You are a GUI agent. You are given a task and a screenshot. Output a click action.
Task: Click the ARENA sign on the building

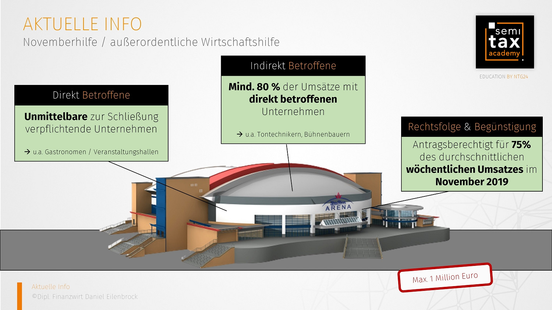point(338,207)
